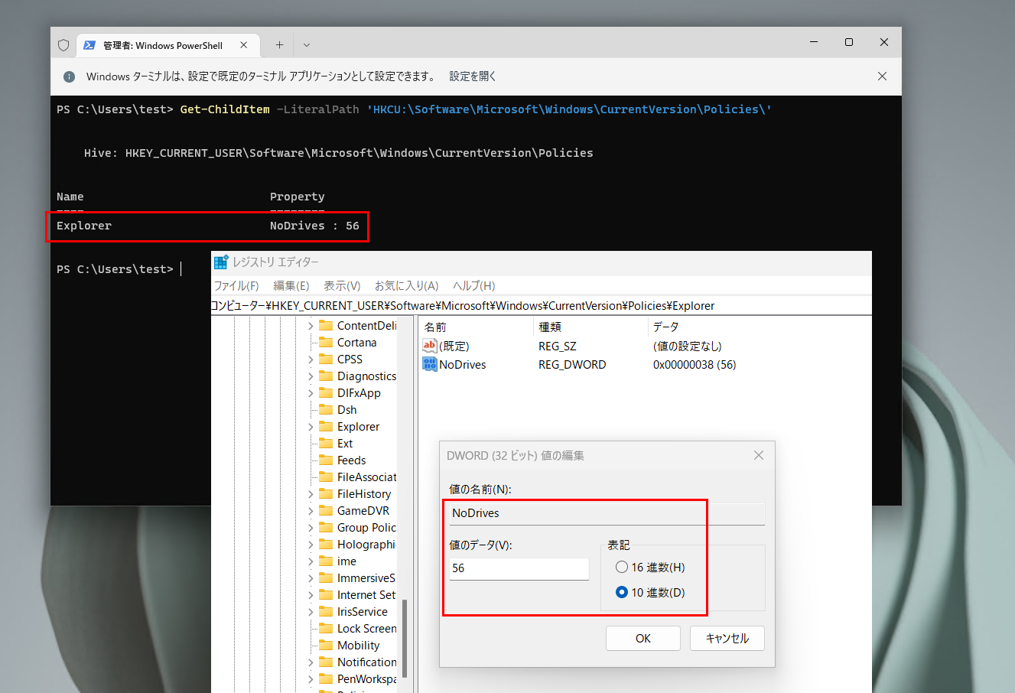This screenshot has height=693, width=1015.
Task: Expand the Diagnostics tree node
Action: tap(311, 376)
